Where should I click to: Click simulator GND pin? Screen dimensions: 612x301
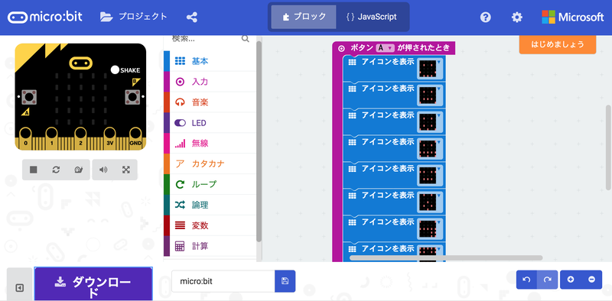[x=135, y=134]
